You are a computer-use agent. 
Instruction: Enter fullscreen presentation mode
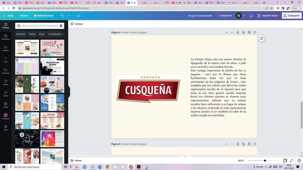[291, 161]
